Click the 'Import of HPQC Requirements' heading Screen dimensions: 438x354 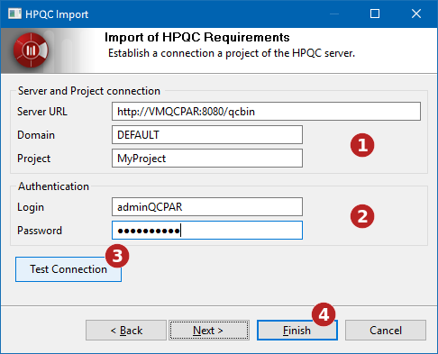197,37
